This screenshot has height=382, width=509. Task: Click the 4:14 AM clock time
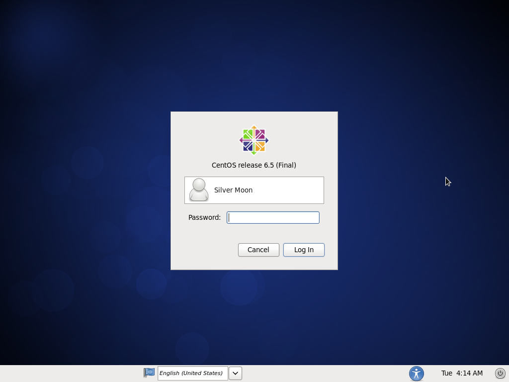(x=469, y=373)
